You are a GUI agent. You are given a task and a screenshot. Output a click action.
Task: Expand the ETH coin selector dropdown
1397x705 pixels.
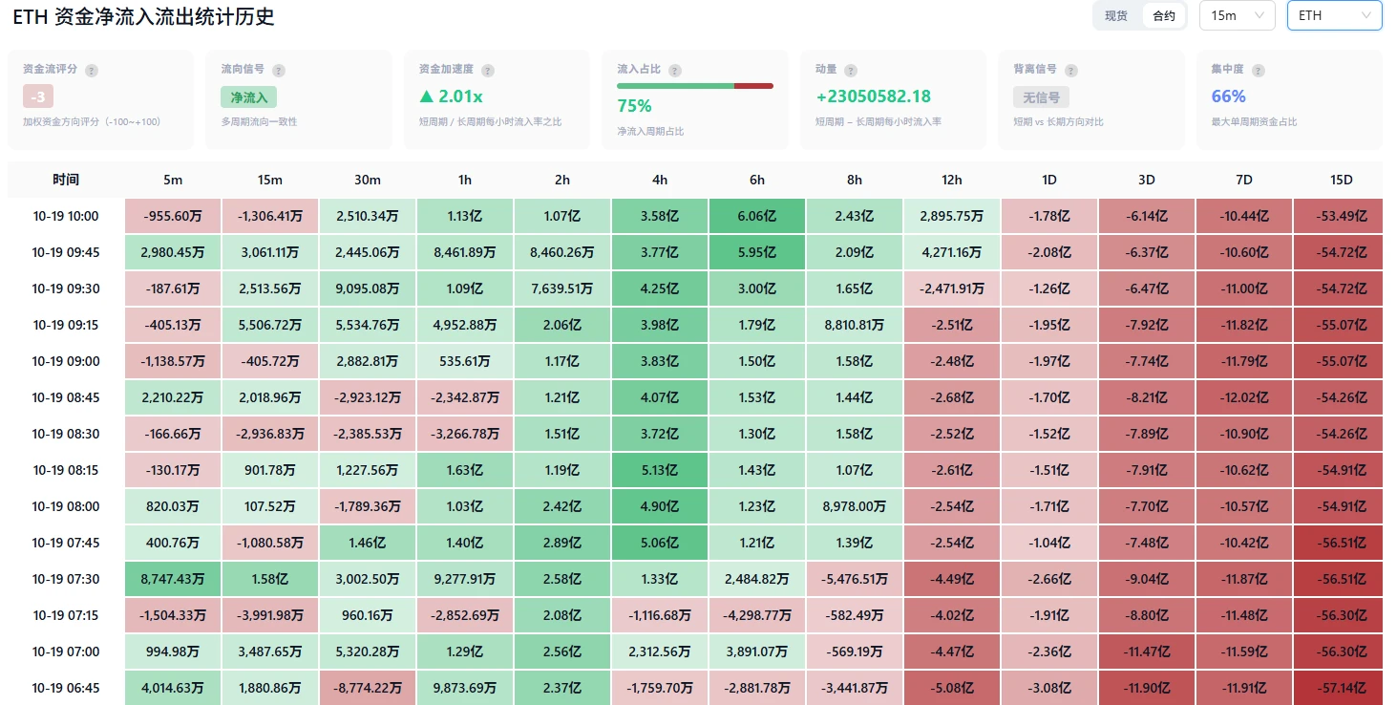[x=1334, y=15]
